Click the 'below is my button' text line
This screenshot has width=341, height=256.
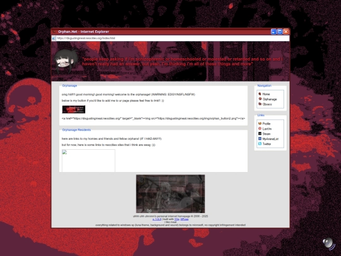[x=113, y=101]
